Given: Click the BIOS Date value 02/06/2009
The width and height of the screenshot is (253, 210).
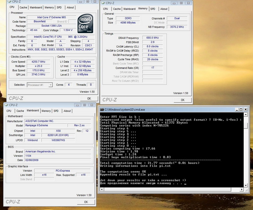Looking at the screenshot, I should pos(58,160).
